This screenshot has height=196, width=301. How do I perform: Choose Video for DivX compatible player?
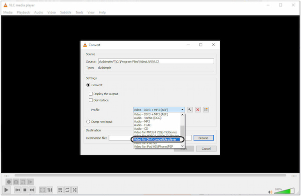[157, 139]
